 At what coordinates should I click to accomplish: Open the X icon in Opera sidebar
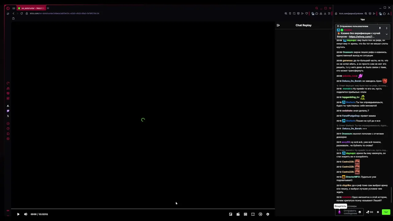(8, 116)
